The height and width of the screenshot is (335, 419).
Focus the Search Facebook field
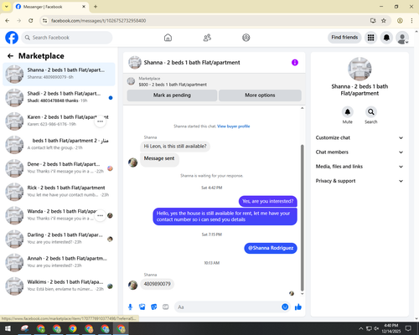coord(67,38)
